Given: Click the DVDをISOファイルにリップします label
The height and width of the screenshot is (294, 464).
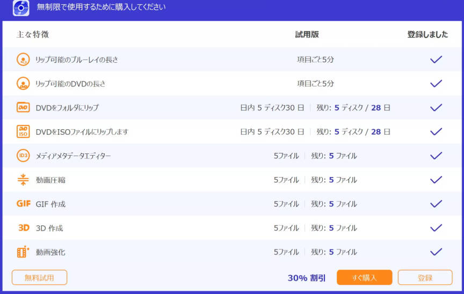Looking at the screenshot, I should pyautogui.click(x=82, y=132).
